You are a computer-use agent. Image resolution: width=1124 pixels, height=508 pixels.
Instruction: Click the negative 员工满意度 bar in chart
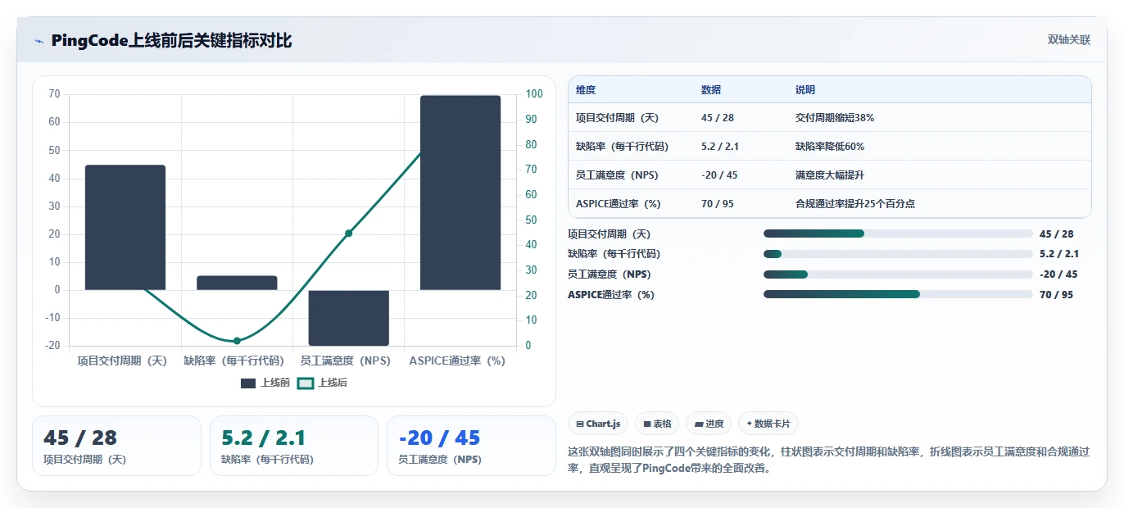(348, 318)
